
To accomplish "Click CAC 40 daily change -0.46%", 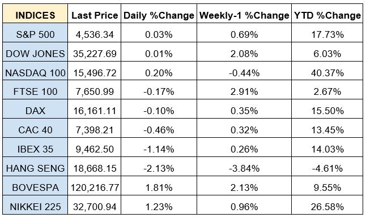I will (159, 130).
